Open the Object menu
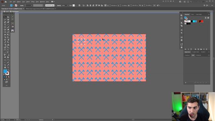The width and height of the screenshot is (215, 121). click(x=19, y=2)
